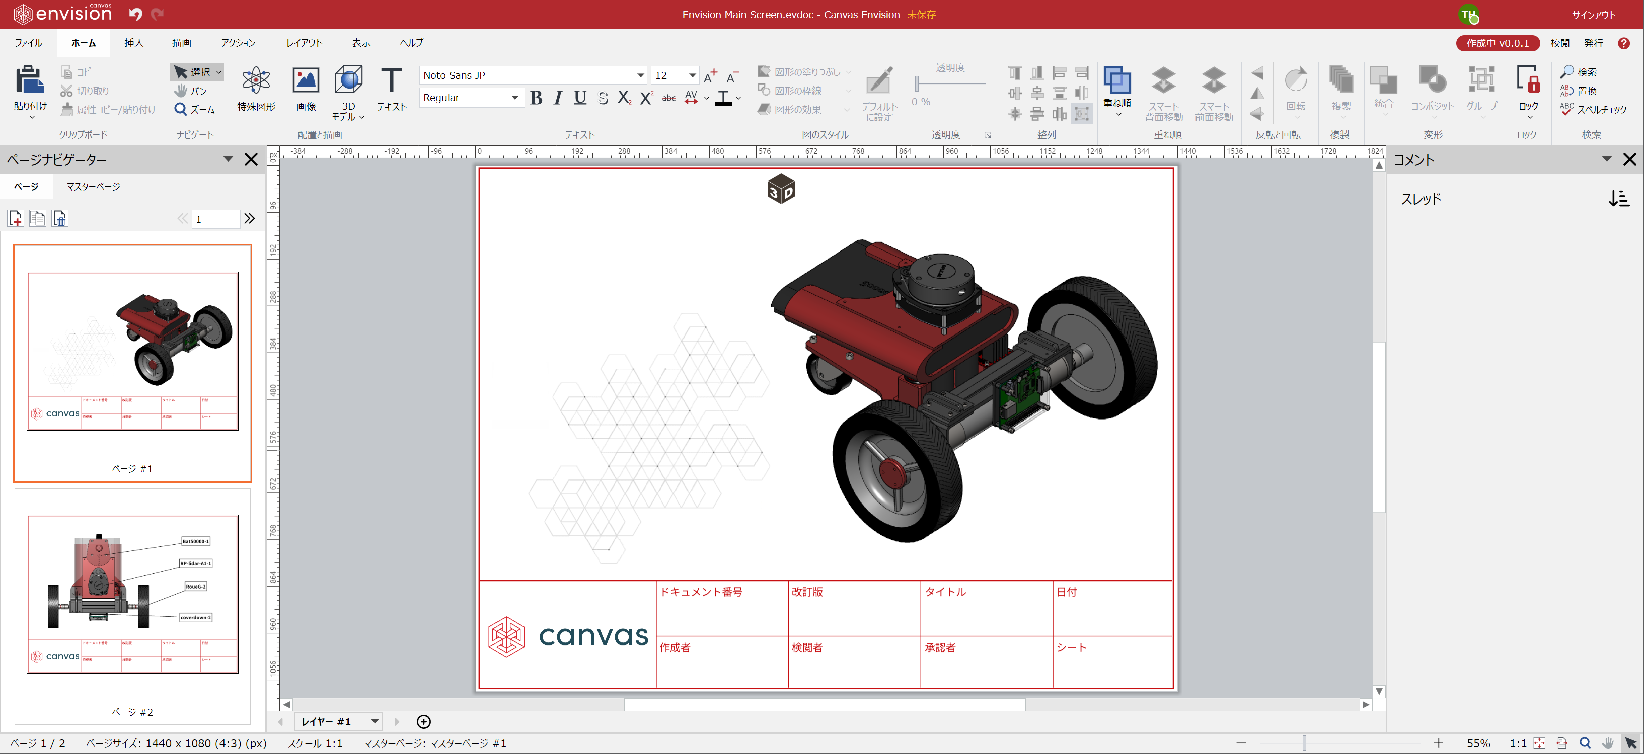
Task: Click Smart Send Backward (スマート背面移動) icon
Action: (x=1163, y=81)
